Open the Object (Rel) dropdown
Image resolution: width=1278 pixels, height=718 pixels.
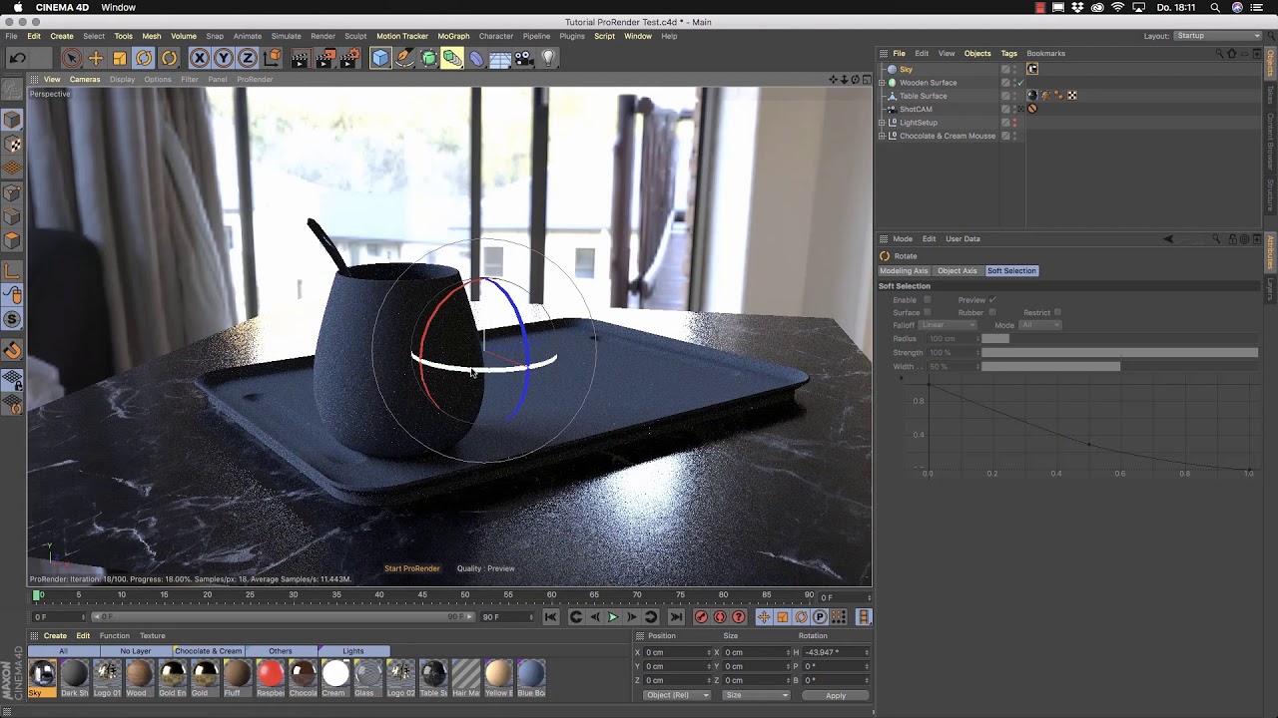pos(675,695)
